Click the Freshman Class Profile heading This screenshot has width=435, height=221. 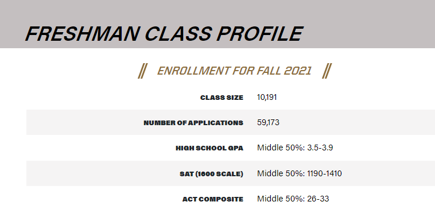click(164, 34)
